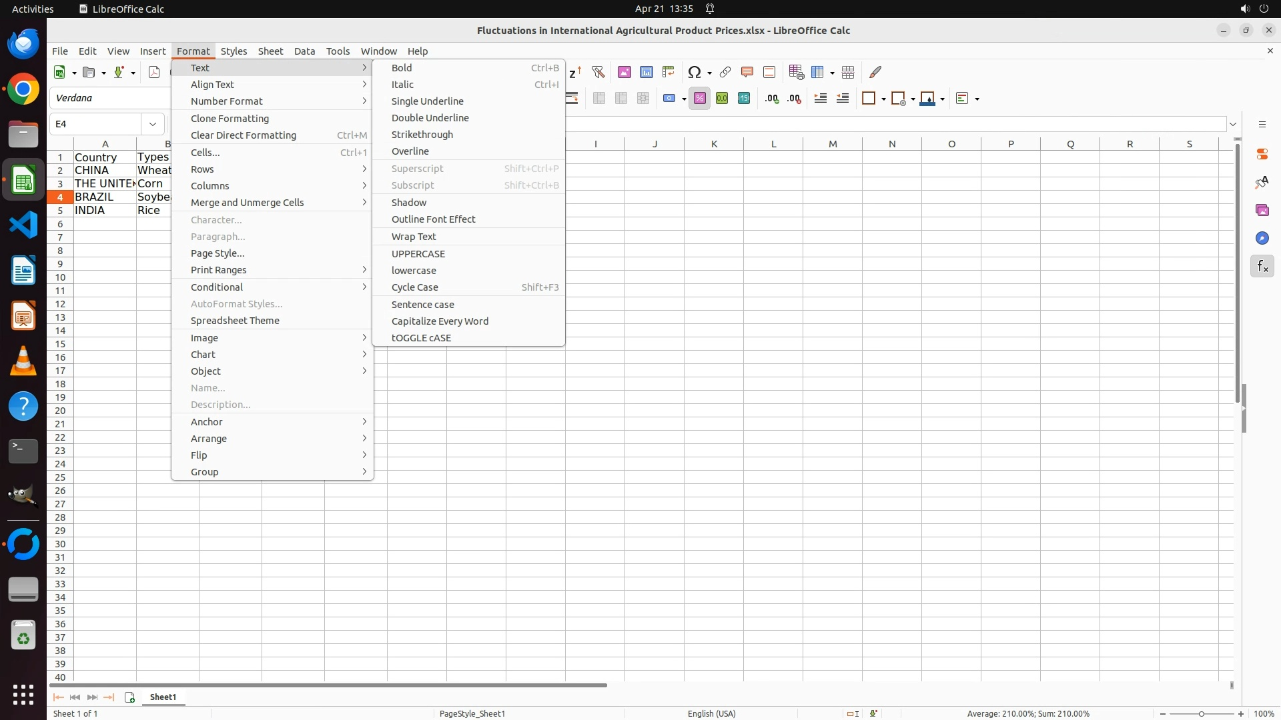
Task: Toggle the Format as Percent button
Action: [699, 99]
